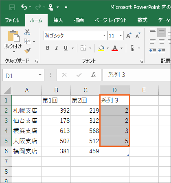The width and height of the screenshot is (171, 183).
Task: Expand the Name Box dropdown beside D1
Action: click(x=40, y=75)
